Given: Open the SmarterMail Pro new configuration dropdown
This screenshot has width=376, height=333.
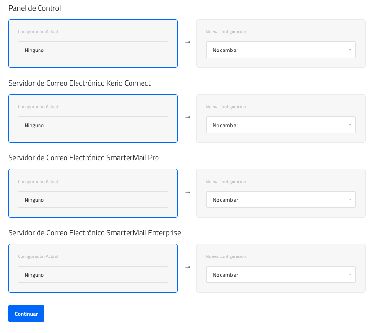Looking at the screenshot, I should (281, 200).
